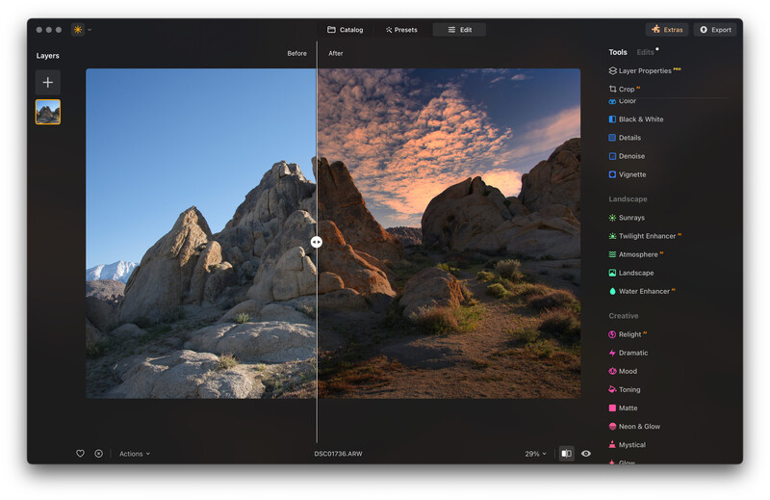Screen dimensions: 770x500
Task: Open the Toning tool
Action: (x=624, y=389)
